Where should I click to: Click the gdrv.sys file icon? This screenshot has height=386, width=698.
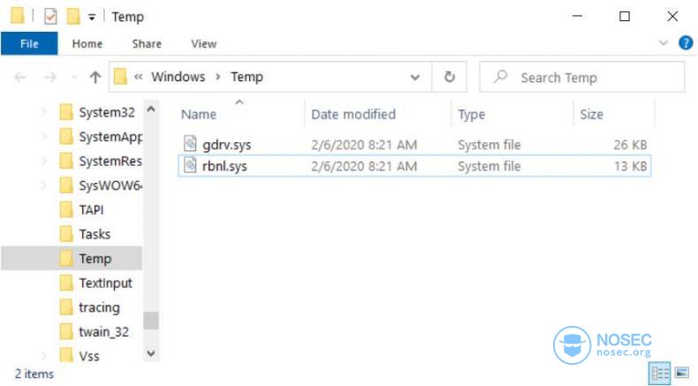tap(190, 143)
